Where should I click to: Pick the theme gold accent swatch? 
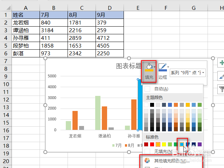point(188,105)
